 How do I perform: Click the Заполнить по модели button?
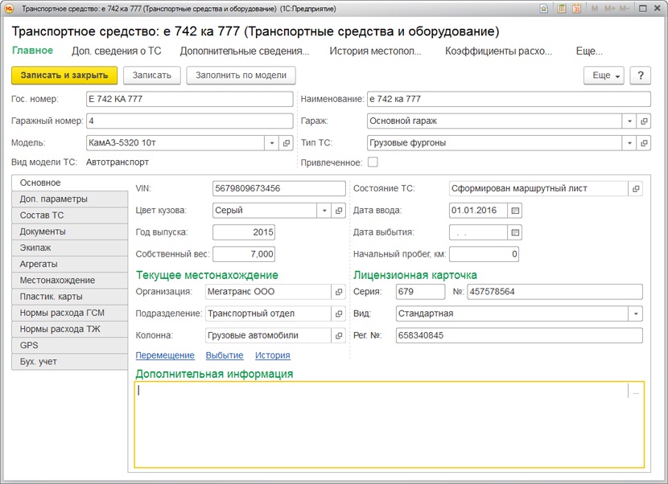click(241, 76)
